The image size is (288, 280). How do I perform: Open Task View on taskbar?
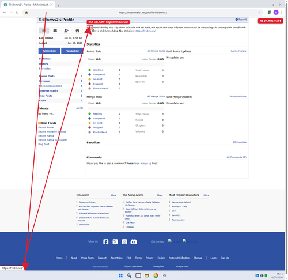point(138,275)
